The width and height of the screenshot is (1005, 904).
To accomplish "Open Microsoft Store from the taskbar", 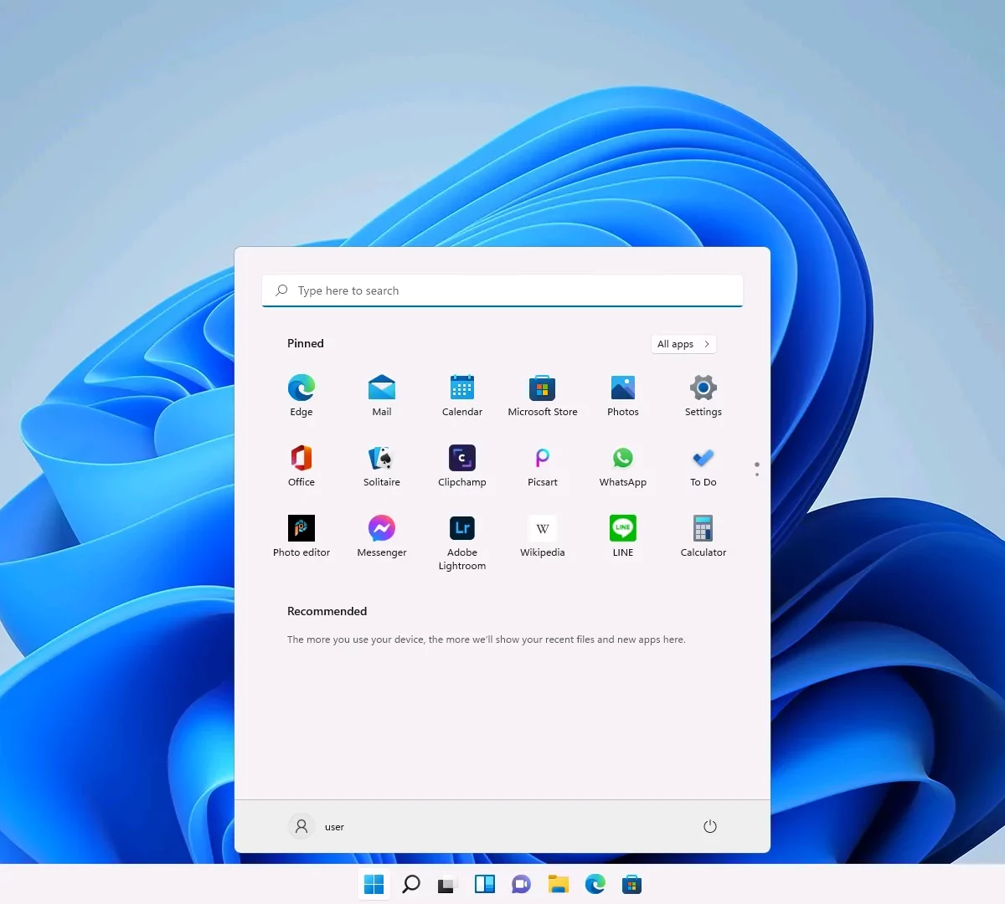I will 632,884.
